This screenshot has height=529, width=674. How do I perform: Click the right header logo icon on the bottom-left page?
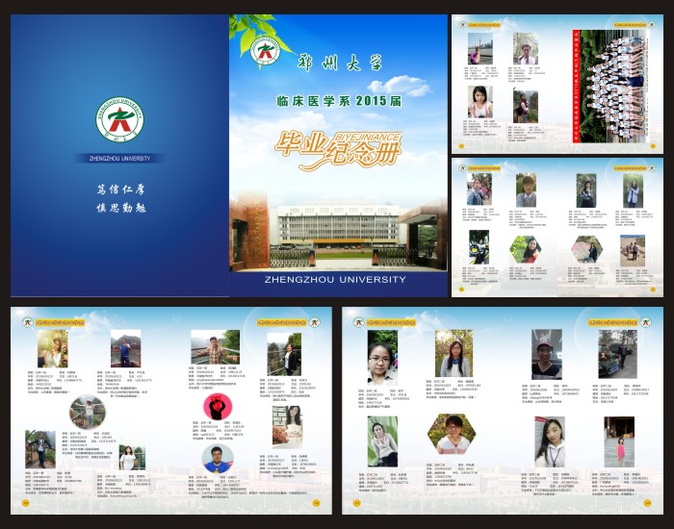coord(315,322)
